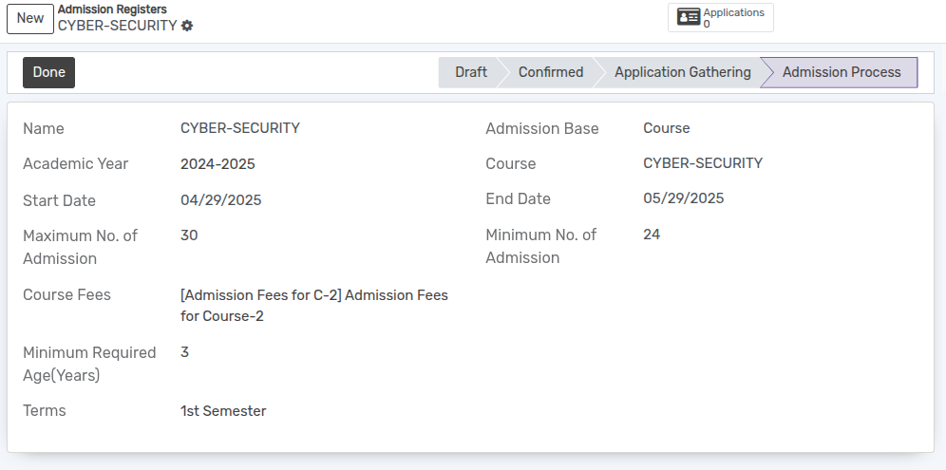Click the Done button

(x=48, y=72)
